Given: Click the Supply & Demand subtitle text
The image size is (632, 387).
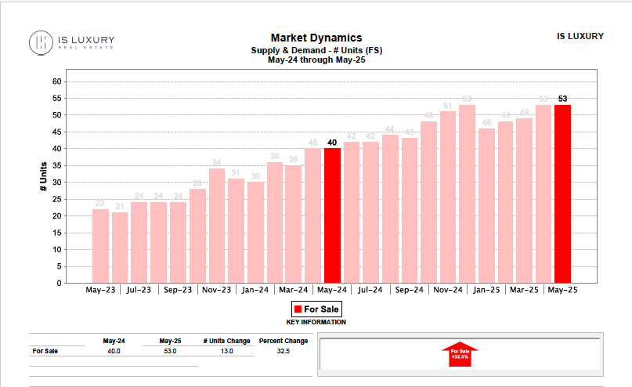Looking at the screenshot, I should tap(316, 50).
